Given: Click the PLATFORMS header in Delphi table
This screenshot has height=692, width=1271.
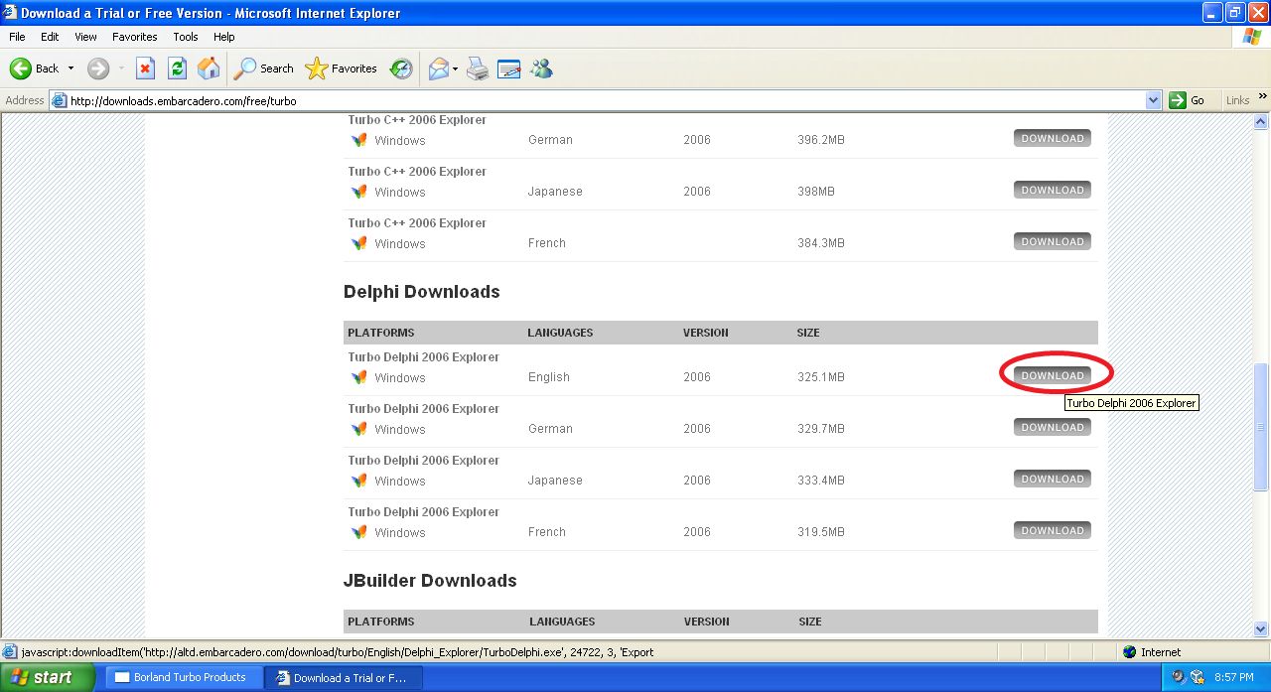Looking at the screenshot, I should pyautogui.click(x=380, y=333).
